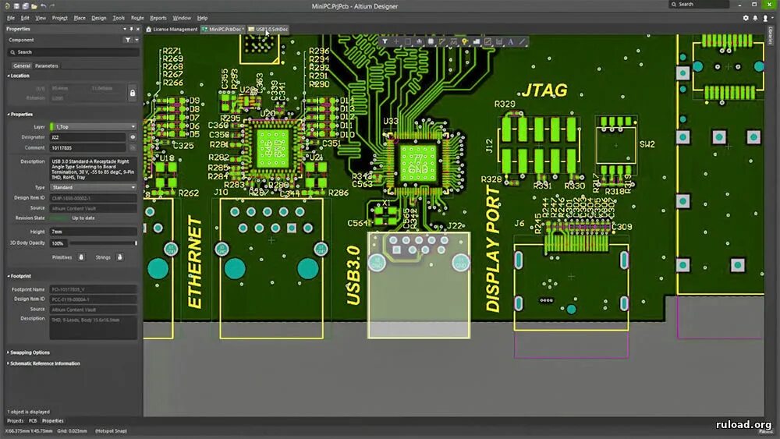Click the selection filter funnel in Active Bar
780x439 pixels.
point(385,42)
